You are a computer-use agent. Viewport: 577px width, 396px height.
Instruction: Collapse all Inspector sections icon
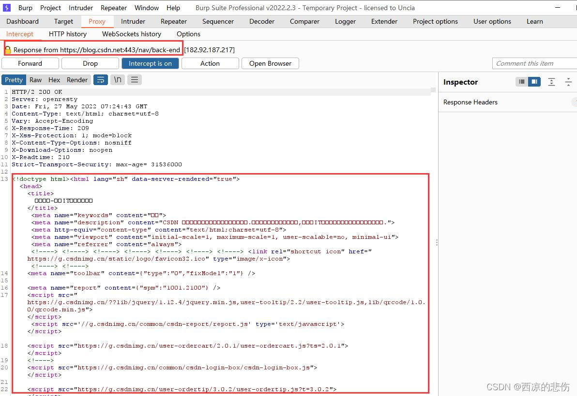pos(568,82)
